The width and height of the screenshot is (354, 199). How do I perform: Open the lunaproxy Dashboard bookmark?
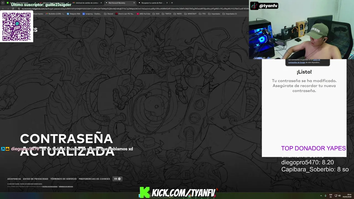point(92,14)
